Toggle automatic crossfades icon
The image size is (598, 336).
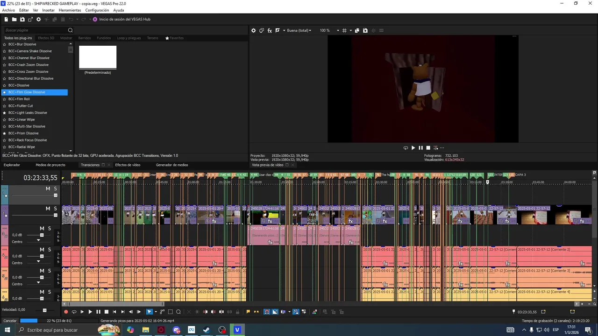click(275, 312)
